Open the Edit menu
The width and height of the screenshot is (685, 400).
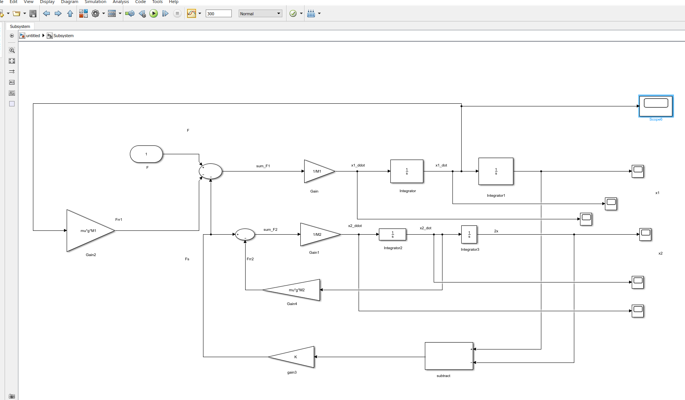pos(13,2)
